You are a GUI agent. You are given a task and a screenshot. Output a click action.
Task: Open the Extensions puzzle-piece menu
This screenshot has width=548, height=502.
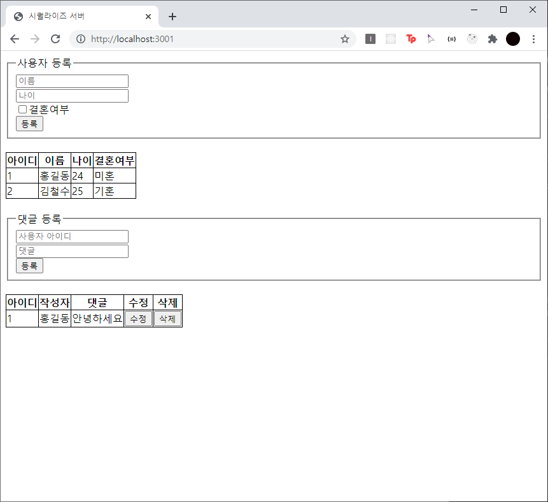click(493, 39)
